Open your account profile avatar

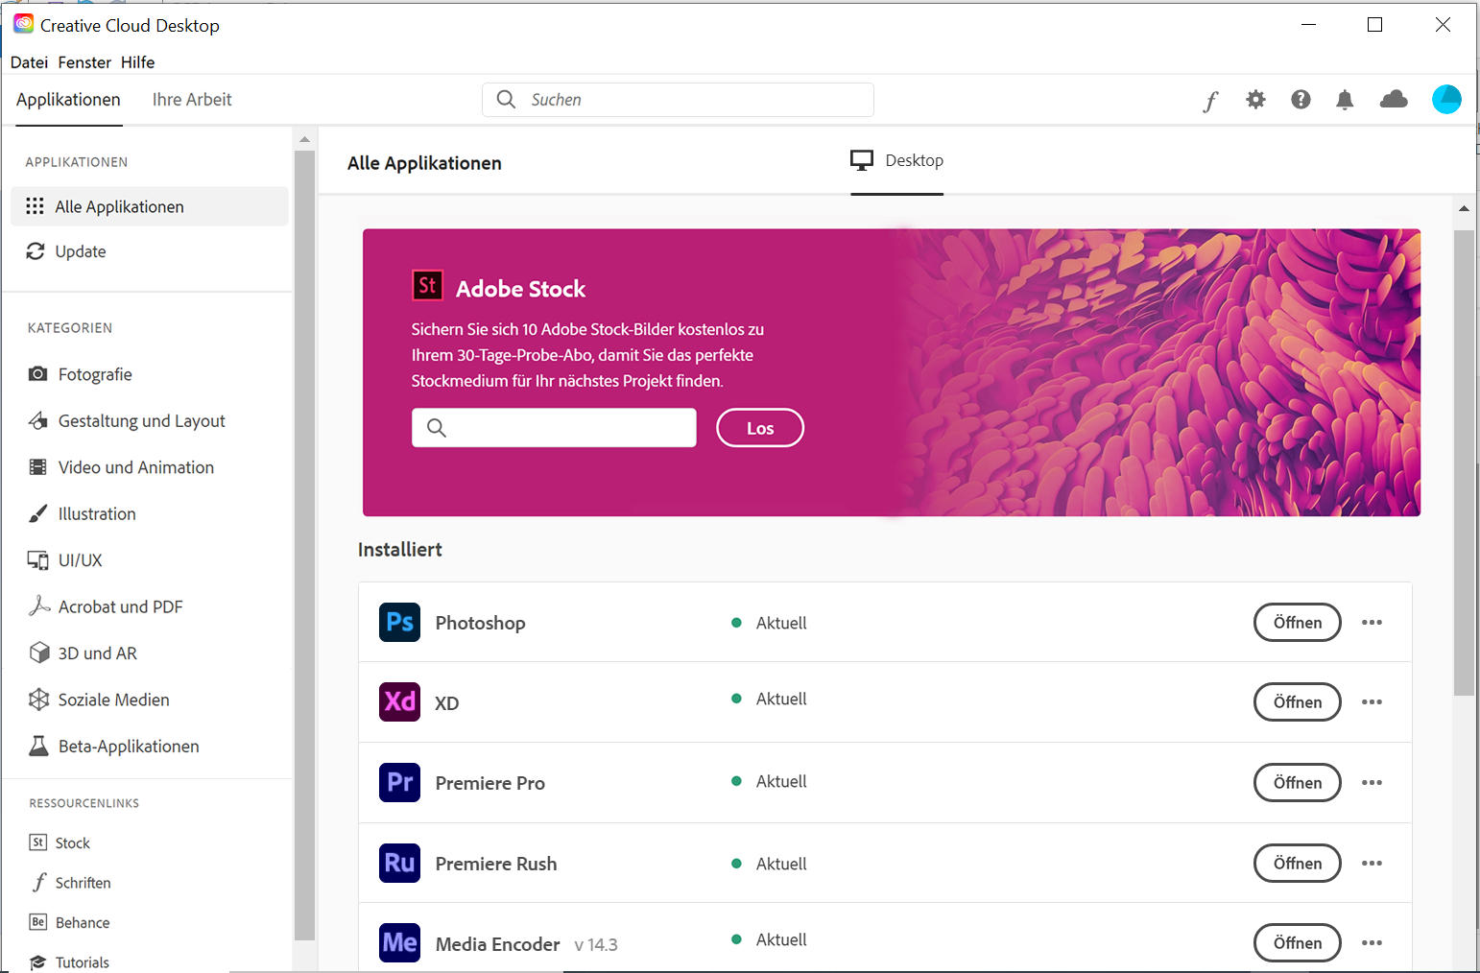pos(1447,99)
